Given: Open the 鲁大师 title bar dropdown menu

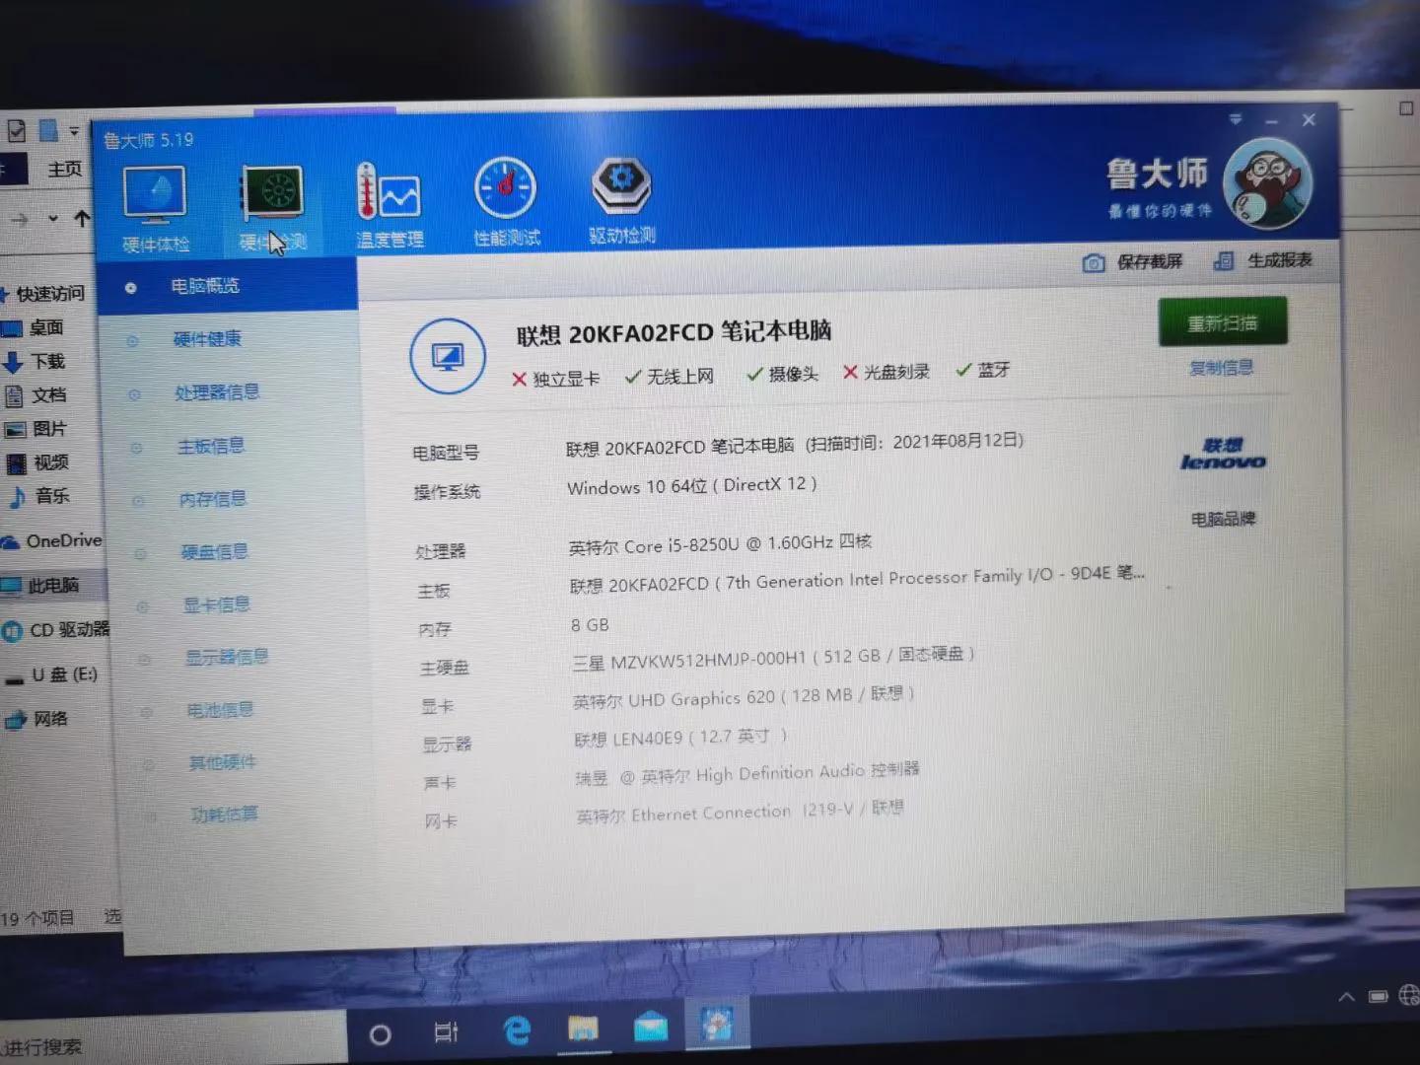Looking at the screenshot, I should coord(1236,119).
